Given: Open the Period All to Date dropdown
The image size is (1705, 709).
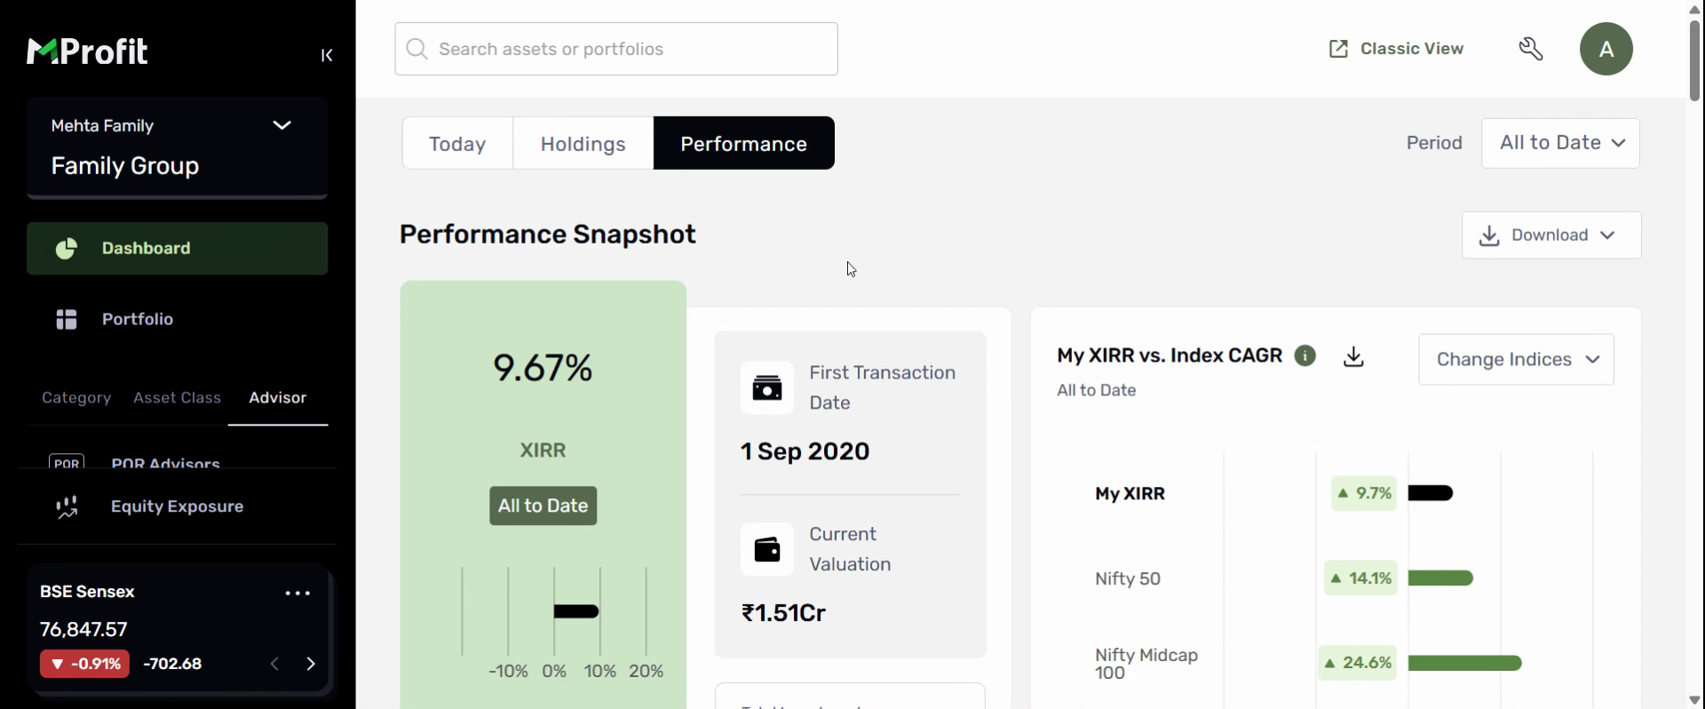Looking at the screenshot, I should [1560, 143].
